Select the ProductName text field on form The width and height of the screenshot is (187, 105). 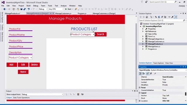tap(20, 35)
